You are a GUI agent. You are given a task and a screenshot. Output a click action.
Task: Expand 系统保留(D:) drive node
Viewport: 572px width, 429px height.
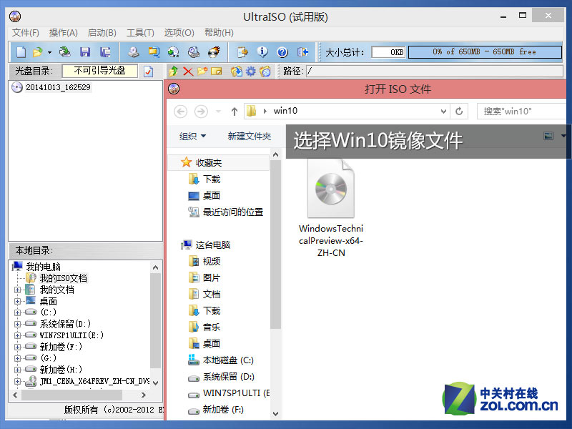click(17, 324)
